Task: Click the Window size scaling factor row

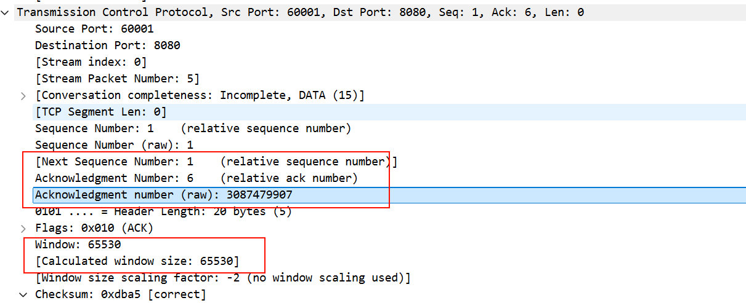Action: [x=222, y=278]
